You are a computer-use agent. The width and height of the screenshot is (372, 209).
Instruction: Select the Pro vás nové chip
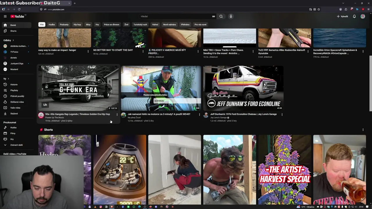(x=201, y=25)
